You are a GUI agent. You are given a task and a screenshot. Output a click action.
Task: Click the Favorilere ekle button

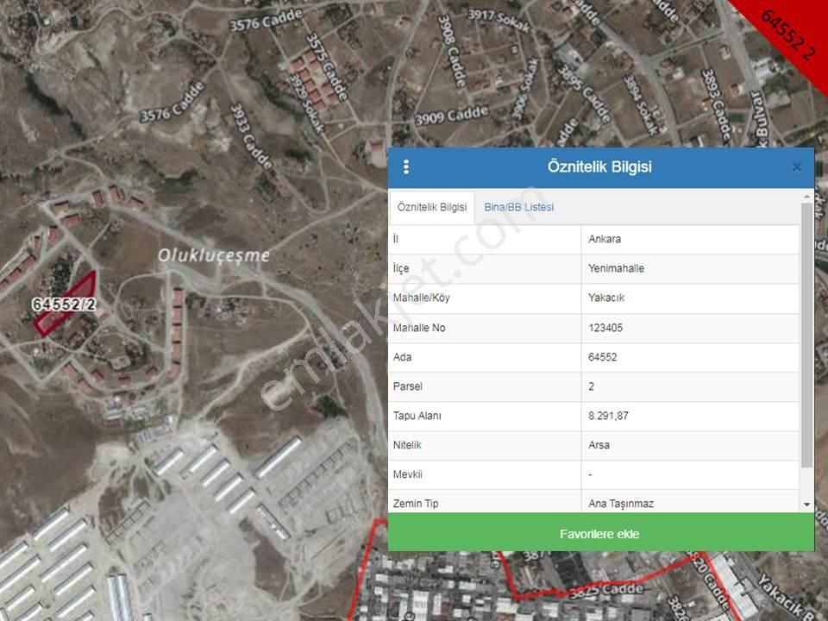(601, 534)
